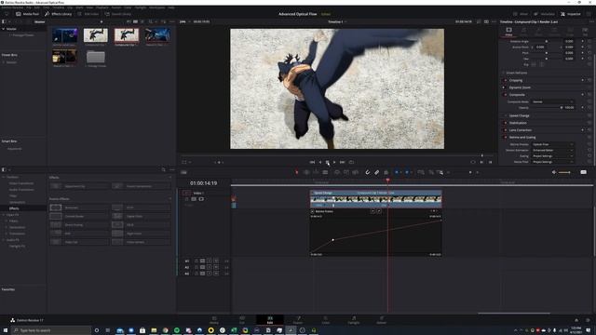
Task: Select the Selection Mode arrow tool
Action: pyautogui.click(x=297, y=172)
